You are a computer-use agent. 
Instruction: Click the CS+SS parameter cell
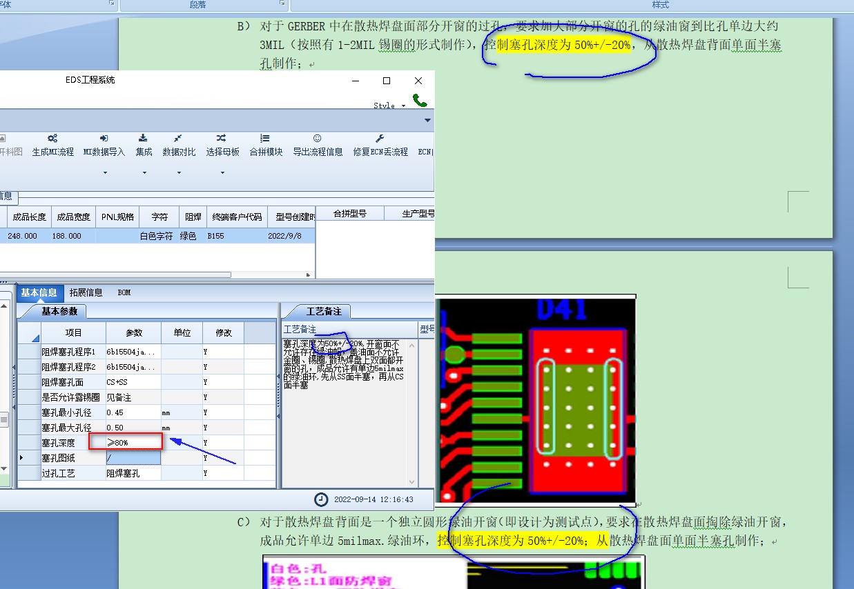pos(133,381)
